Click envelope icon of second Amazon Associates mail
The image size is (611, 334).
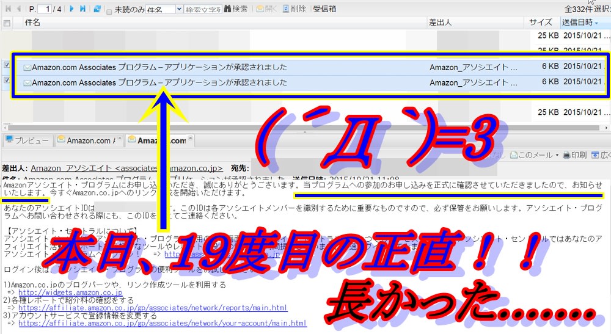[x=27, y=83]
